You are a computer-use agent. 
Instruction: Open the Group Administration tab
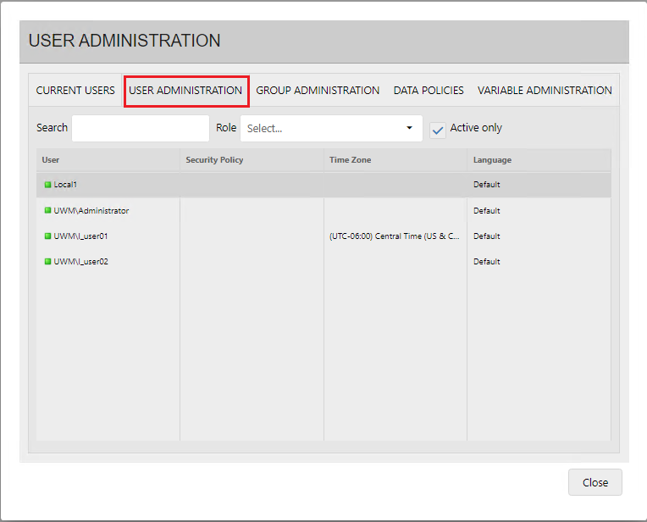(x=318, y=91)
